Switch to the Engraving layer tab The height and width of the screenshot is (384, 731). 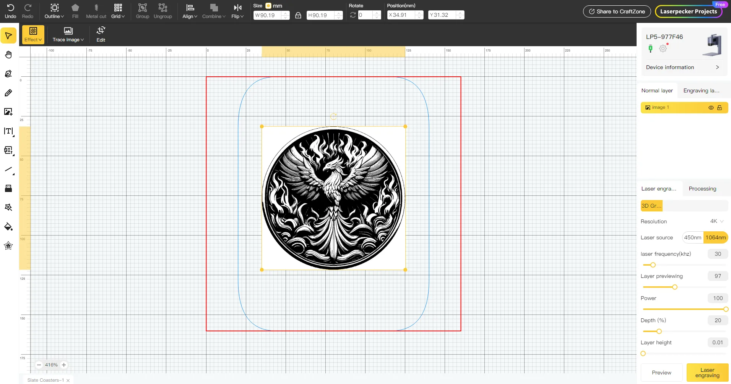(x=701, y=90)
